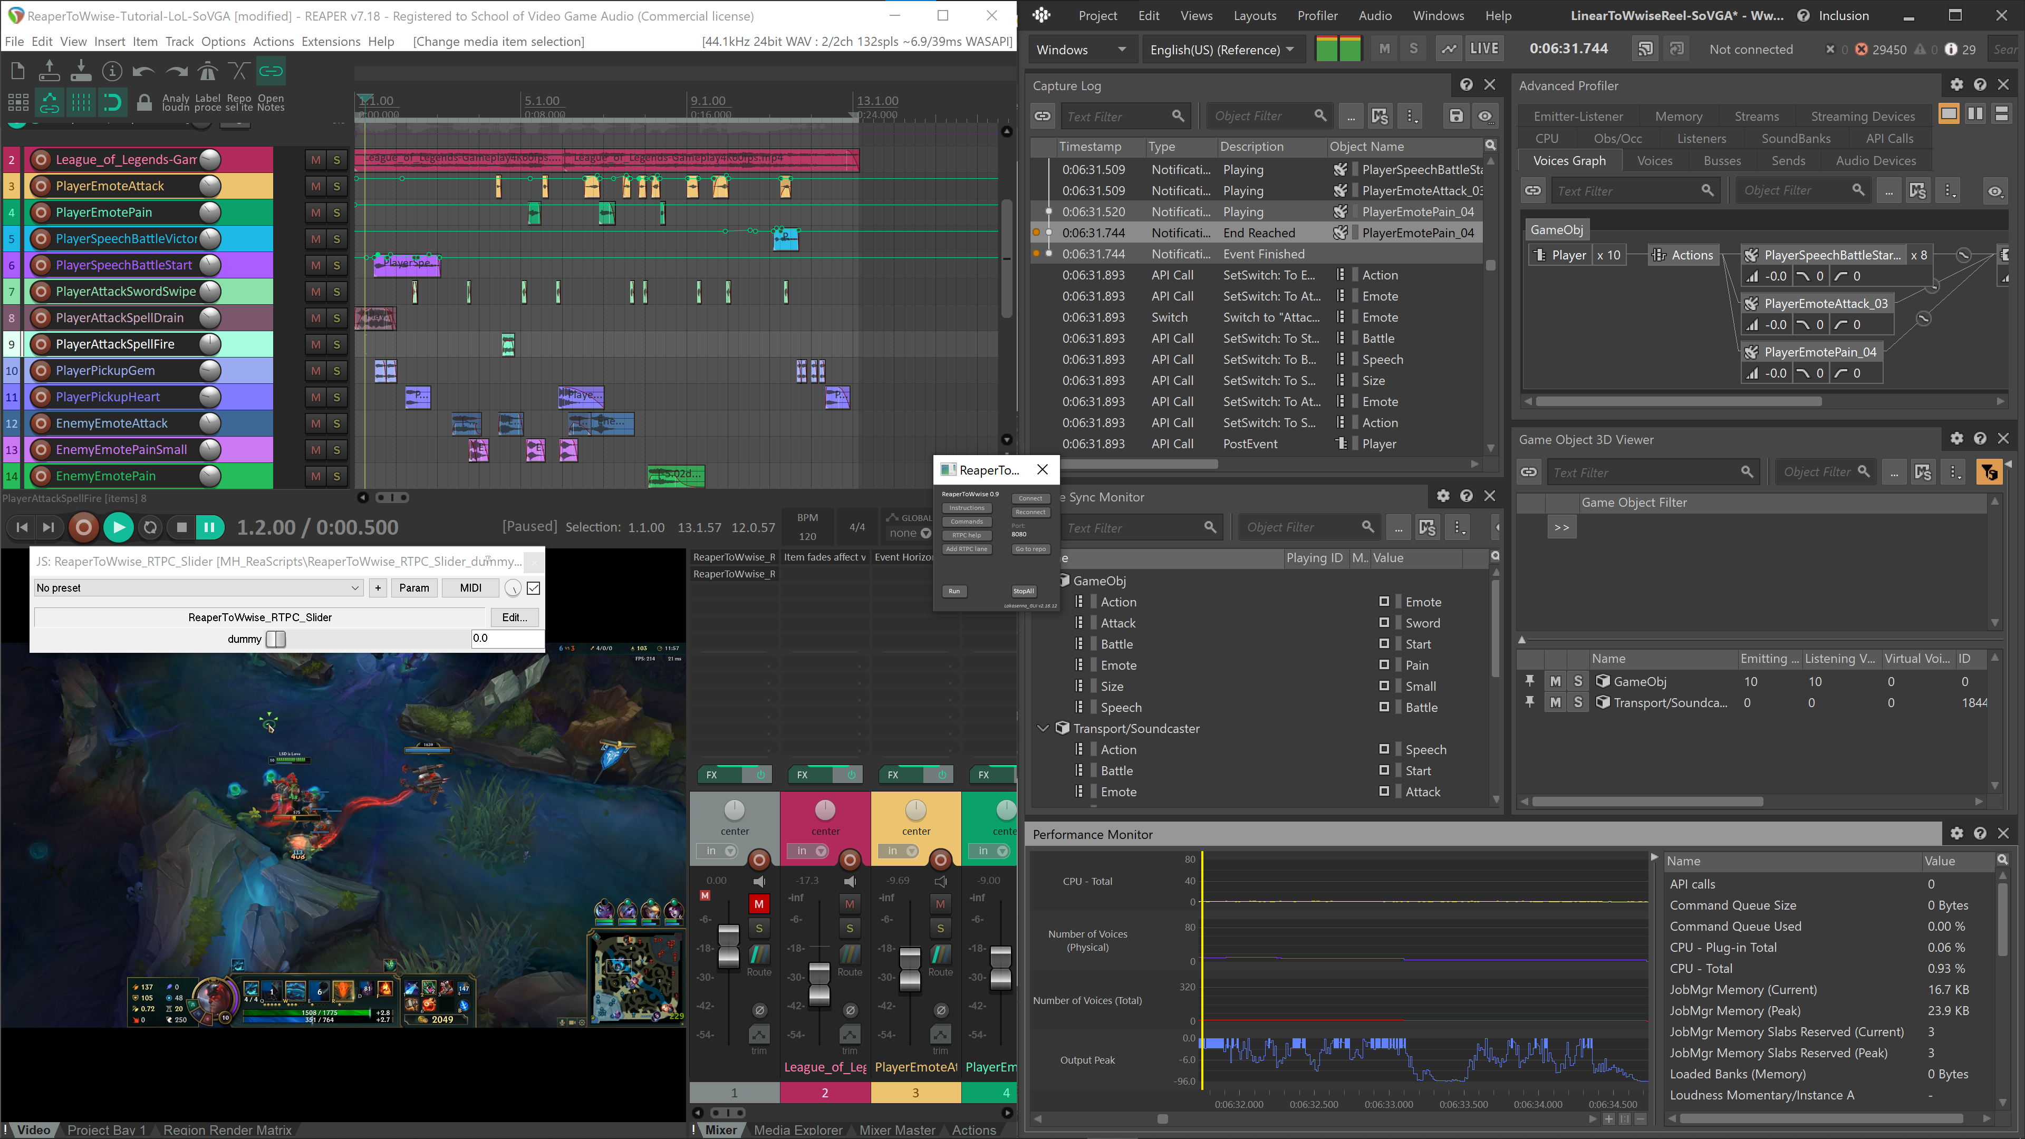Arm record on EnemyEmotePain track
2025x1139 pixels.
pos(41,476)
